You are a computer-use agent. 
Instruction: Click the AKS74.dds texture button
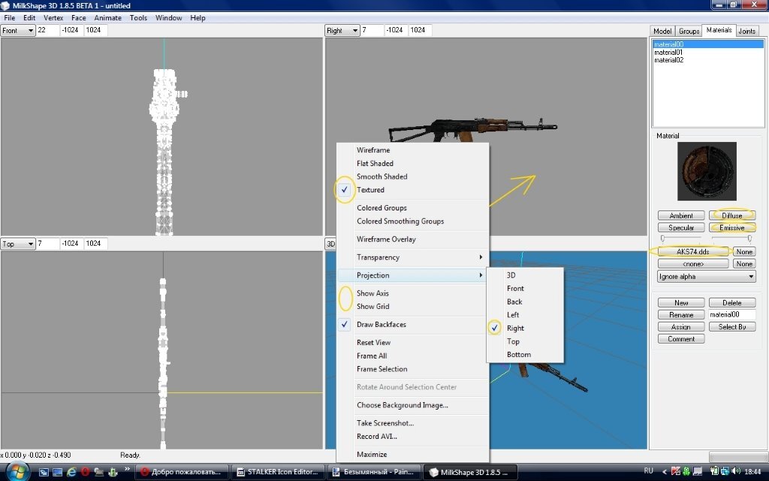[692, 252]
